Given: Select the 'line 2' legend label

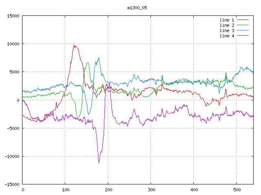Looking at the screenshot, I should tap(227, 25).
